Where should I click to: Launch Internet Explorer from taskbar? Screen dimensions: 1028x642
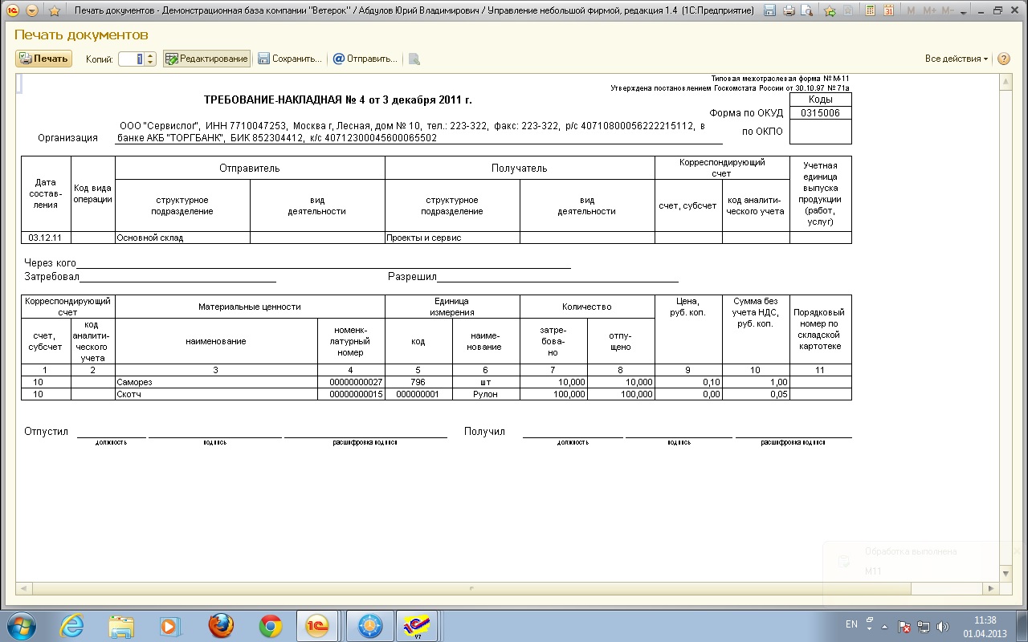pyautogui.click(x=72, y=625)
